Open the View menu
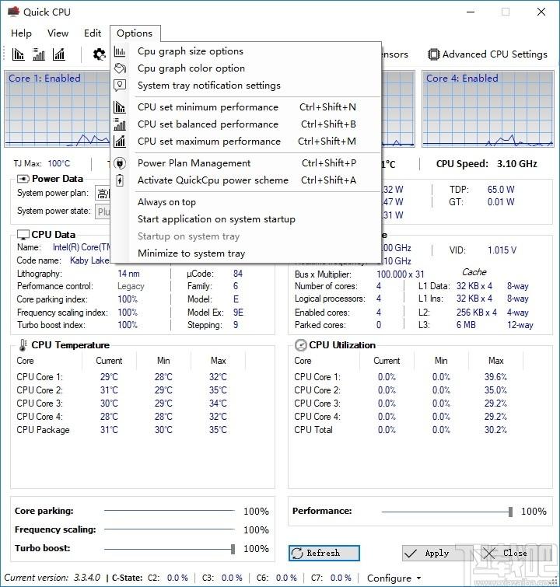 (58, 33)
